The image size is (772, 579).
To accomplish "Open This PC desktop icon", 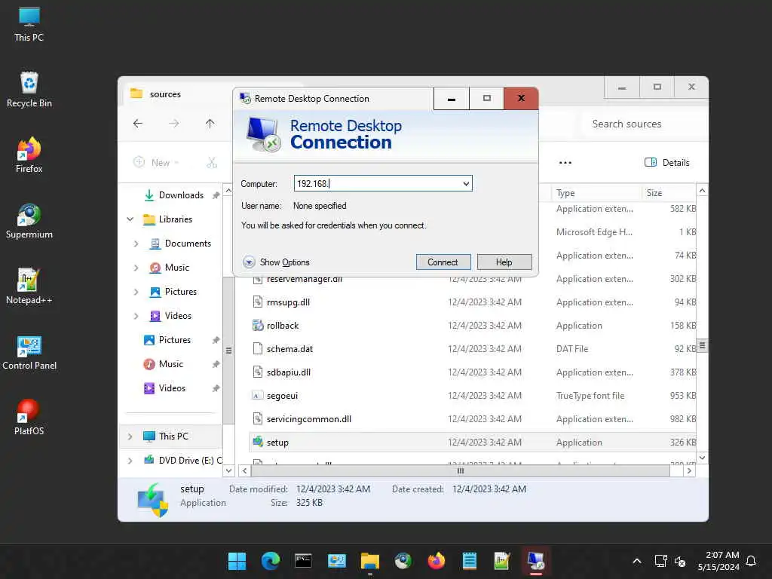I will pyautogui.click(x=29, y=25).
